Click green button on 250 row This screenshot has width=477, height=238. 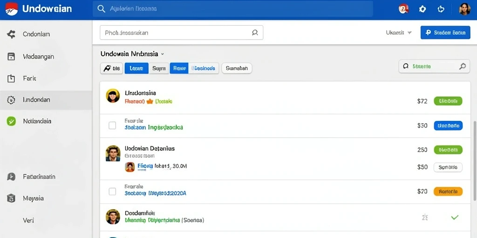(x=448, y=150)
